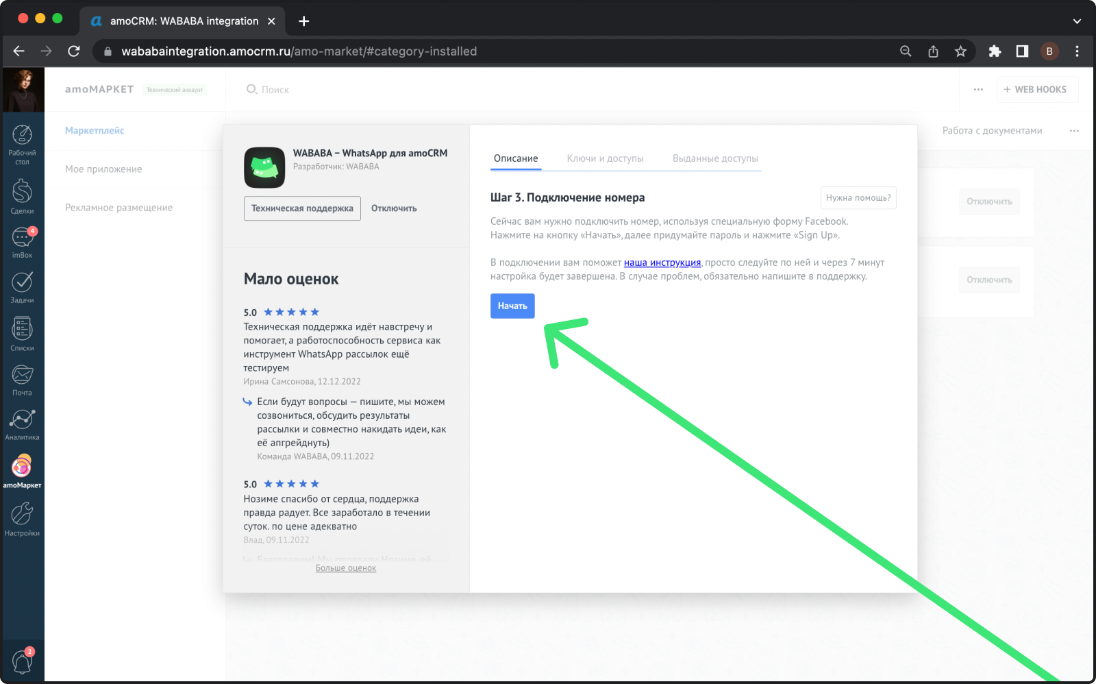Open a new browser tab
1096x684 pixels.
(x=304, y=21)
